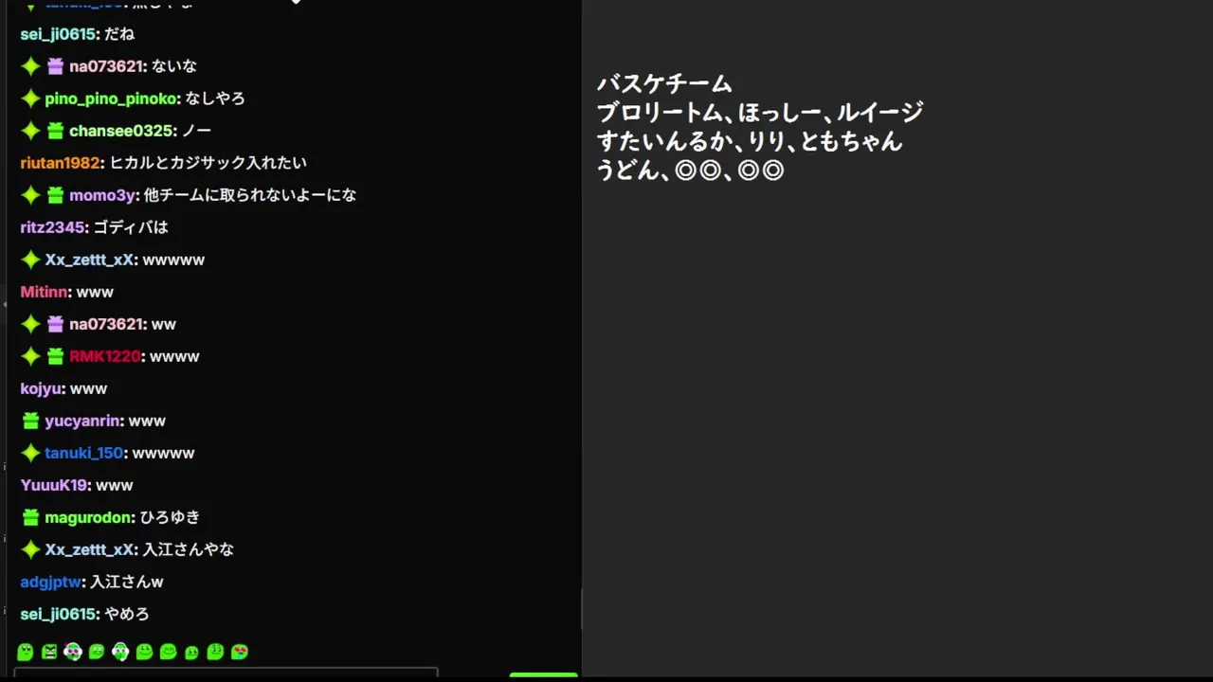Viewport: 1213px width, 682px height.
Task: Click sparkle badge next to pino_pino_pinoko
Action: coord(30,99)
